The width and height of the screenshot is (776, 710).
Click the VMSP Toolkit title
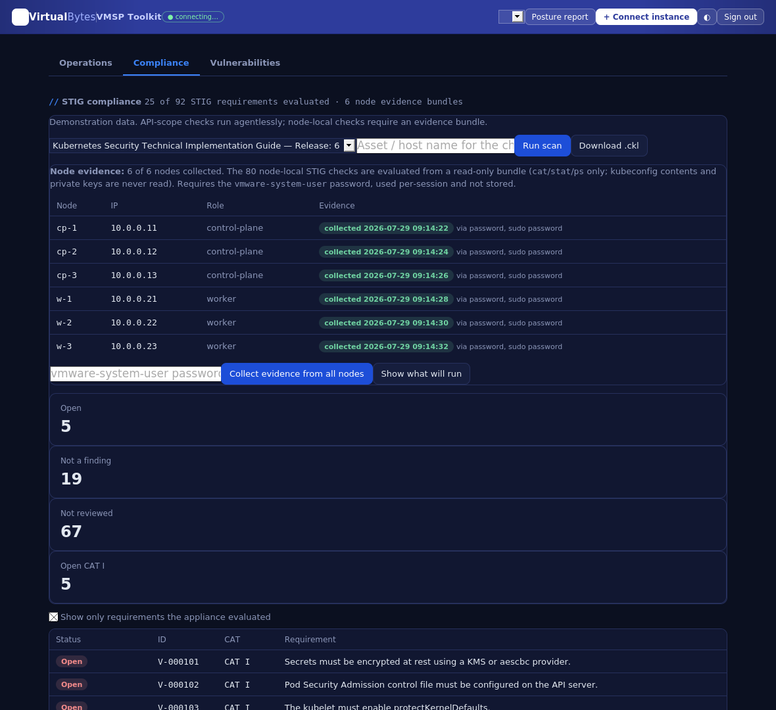click(x=129, y=17)
